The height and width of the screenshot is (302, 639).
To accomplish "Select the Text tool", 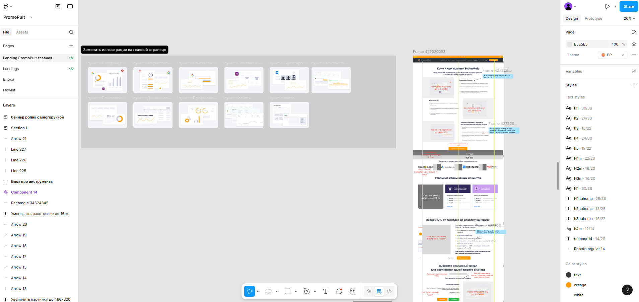I will (x=326, y=291).
